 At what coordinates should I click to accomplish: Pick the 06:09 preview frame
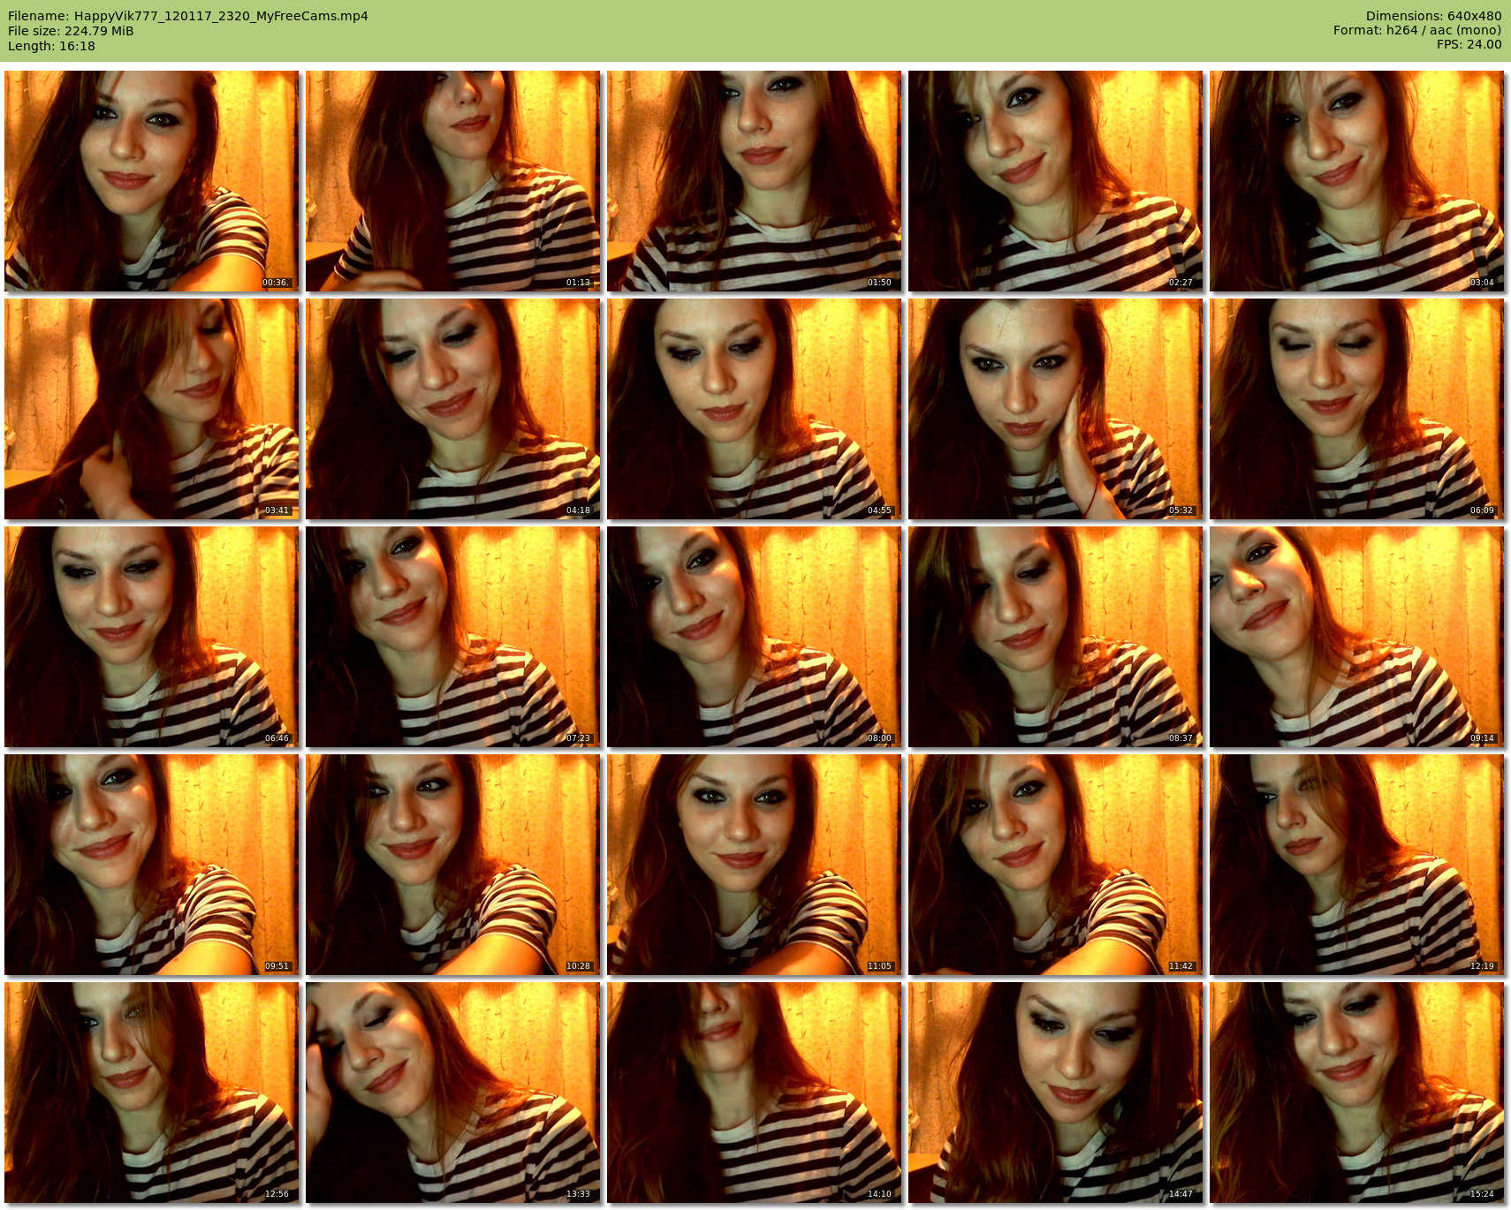pyautogui.click(x=1357, y=409)
